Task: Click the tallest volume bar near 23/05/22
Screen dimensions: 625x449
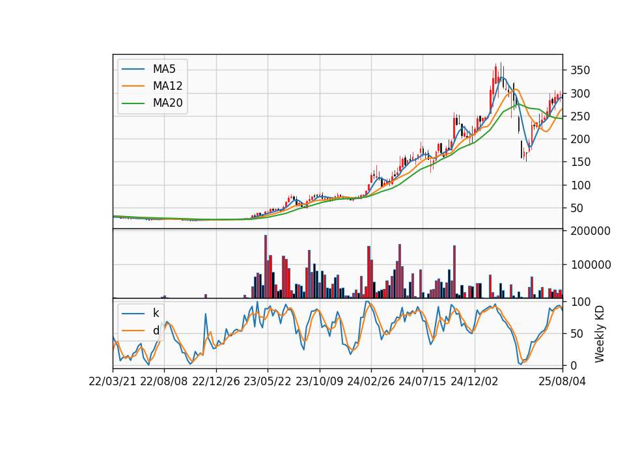Action: [266, 267]
